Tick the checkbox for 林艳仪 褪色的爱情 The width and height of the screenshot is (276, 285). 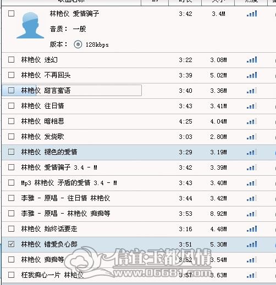[12, 152]
